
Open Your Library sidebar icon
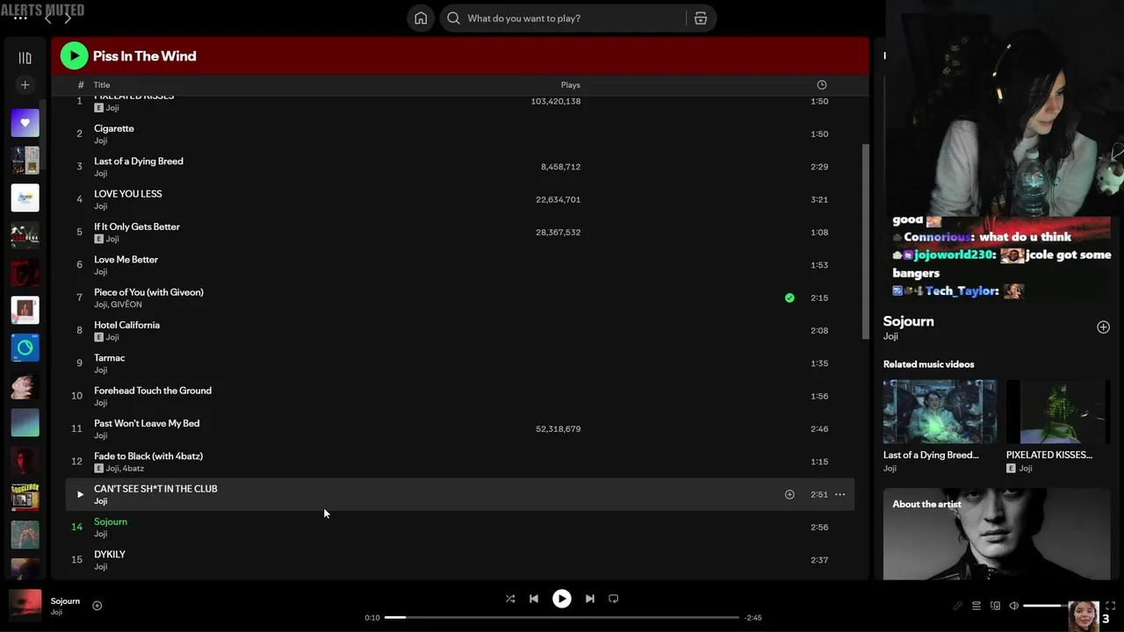pos(25,58)
